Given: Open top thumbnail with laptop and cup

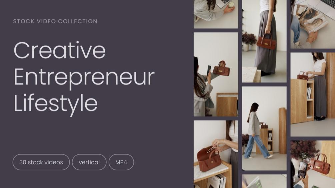Looking at the screenshot, I should (x=216, y=14).
